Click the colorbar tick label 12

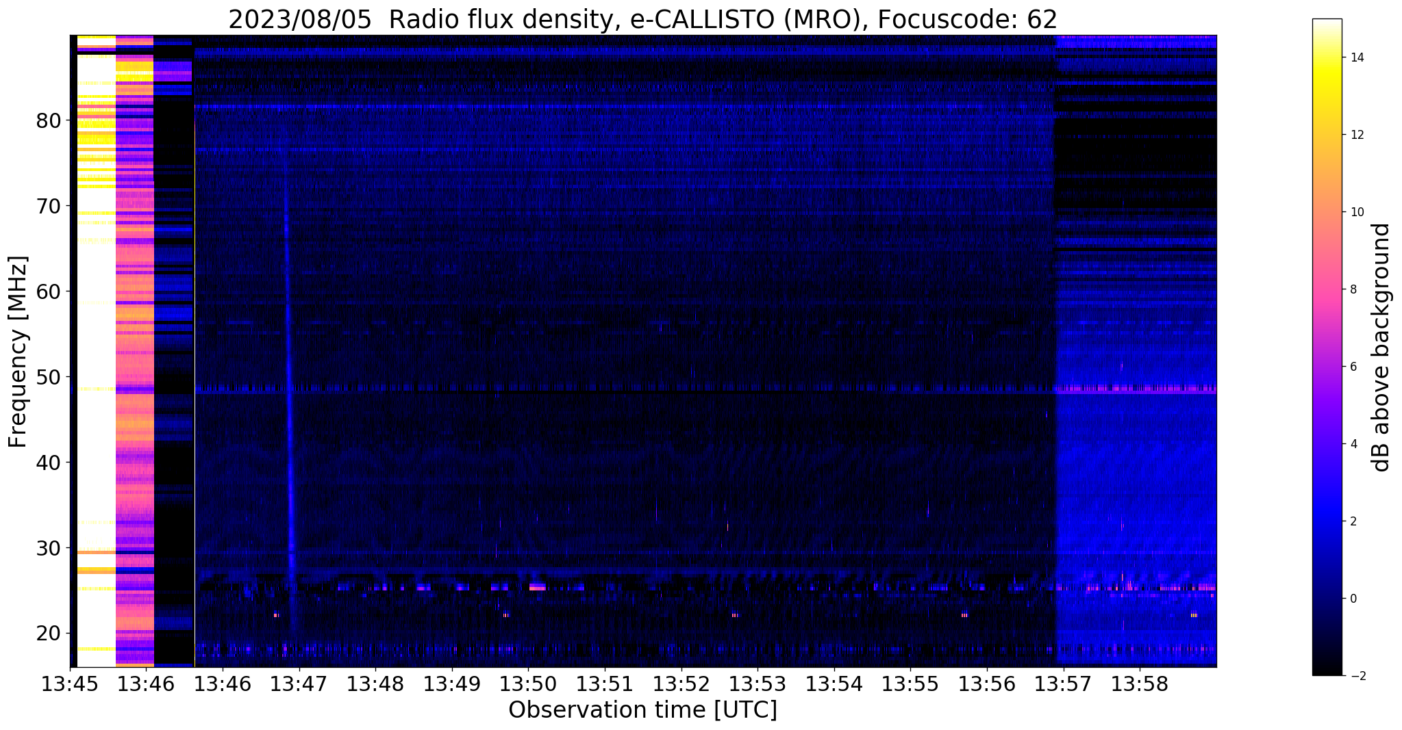click(1357, 135)
